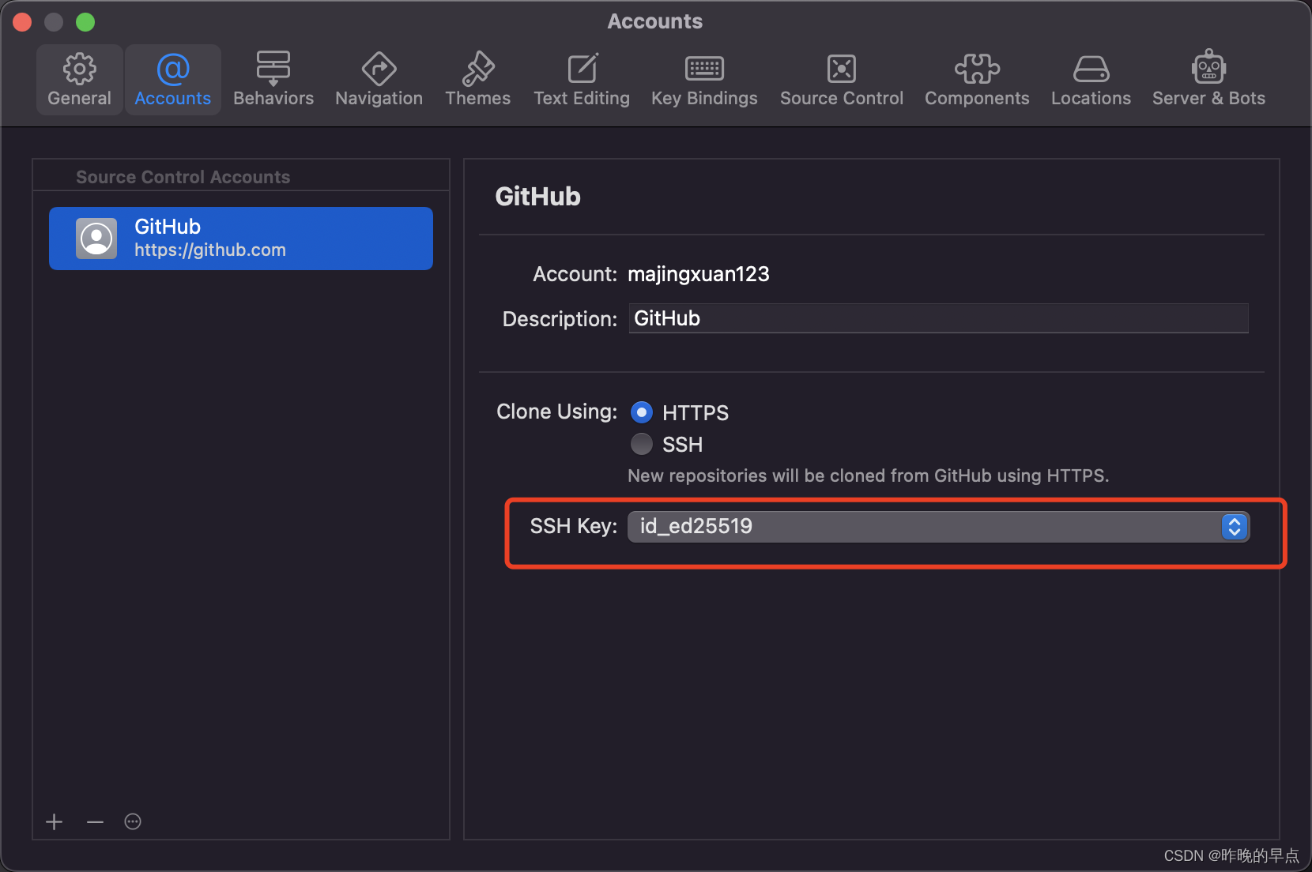
Task: Close the Accounts preferences window
Action: pyautogui.click(x=22, y=22)
